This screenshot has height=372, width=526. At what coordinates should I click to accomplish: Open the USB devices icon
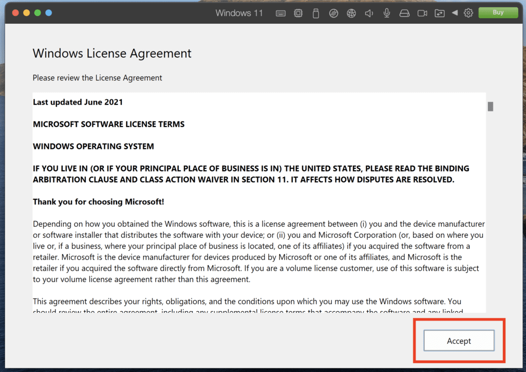click(316, 13)
